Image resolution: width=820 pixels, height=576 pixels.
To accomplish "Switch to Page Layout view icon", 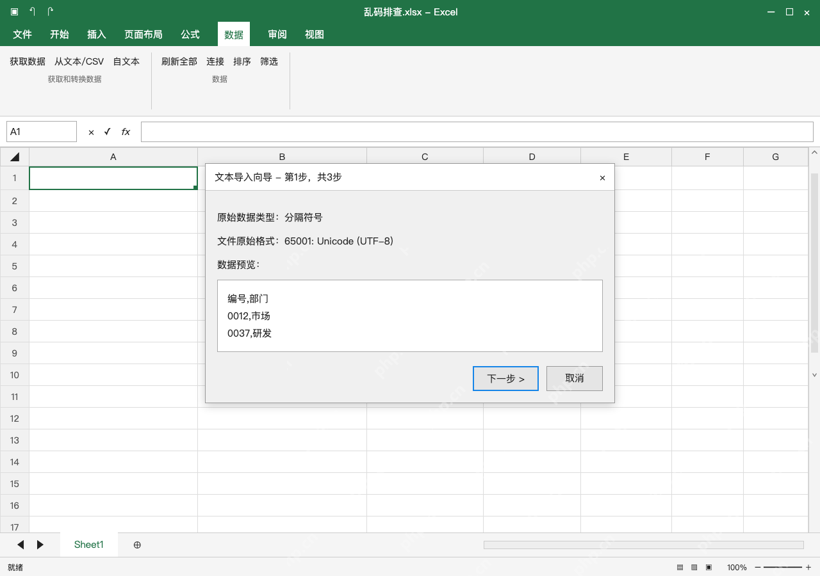I will (694, 568).
